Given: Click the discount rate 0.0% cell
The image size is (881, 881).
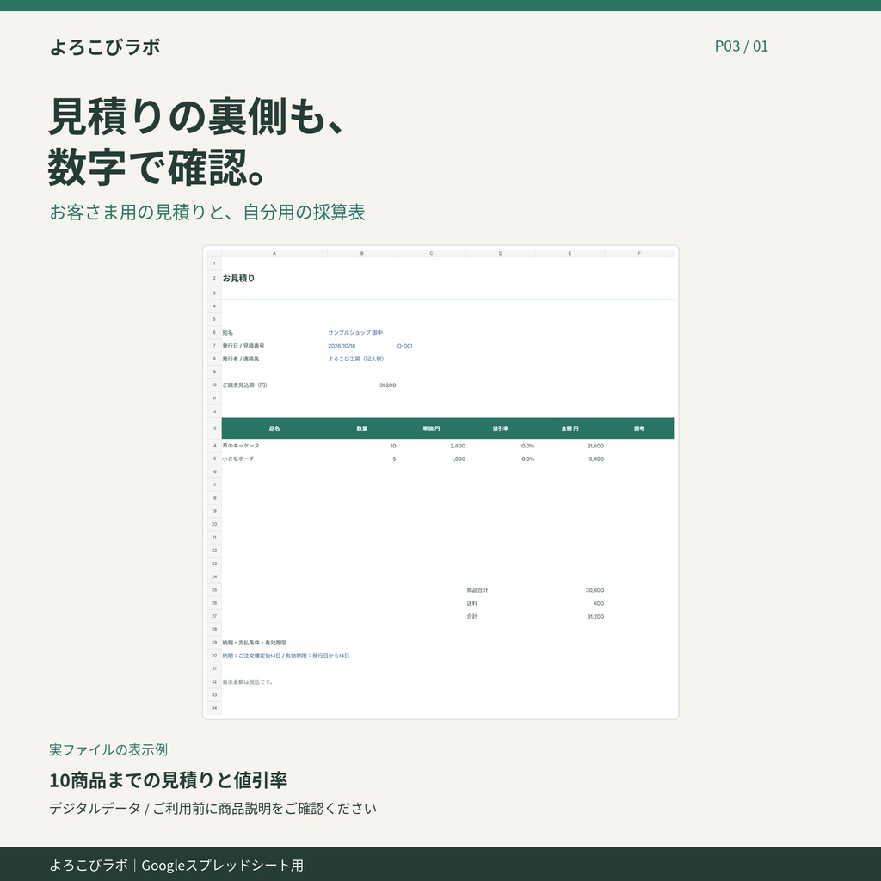Looking at the screenshot, I should point(528,459).
